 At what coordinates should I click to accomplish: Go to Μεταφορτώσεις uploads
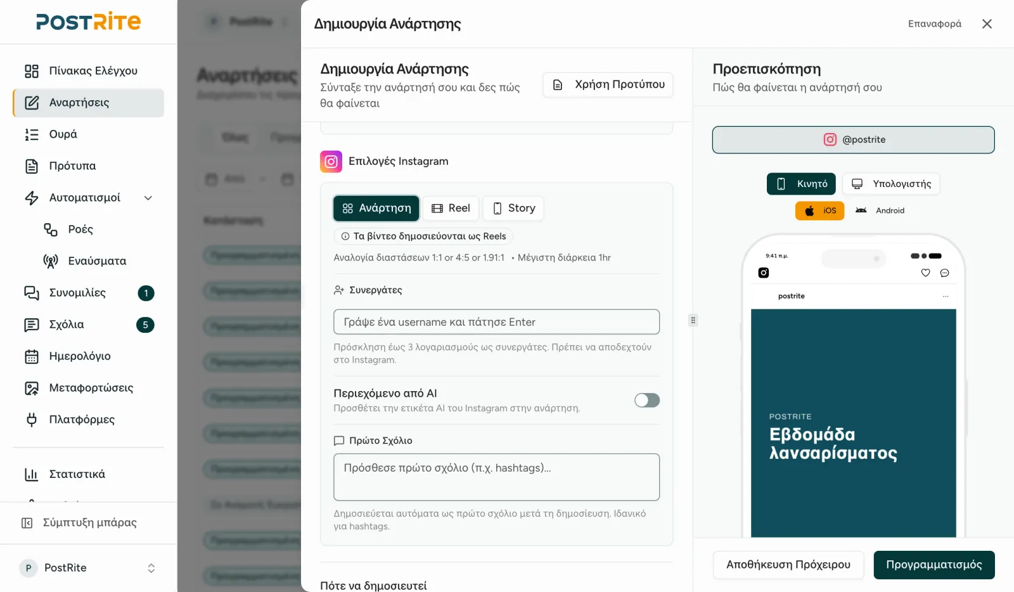tap(88, 388)
